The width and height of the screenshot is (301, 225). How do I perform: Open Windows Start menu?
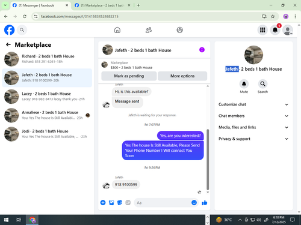6,220
